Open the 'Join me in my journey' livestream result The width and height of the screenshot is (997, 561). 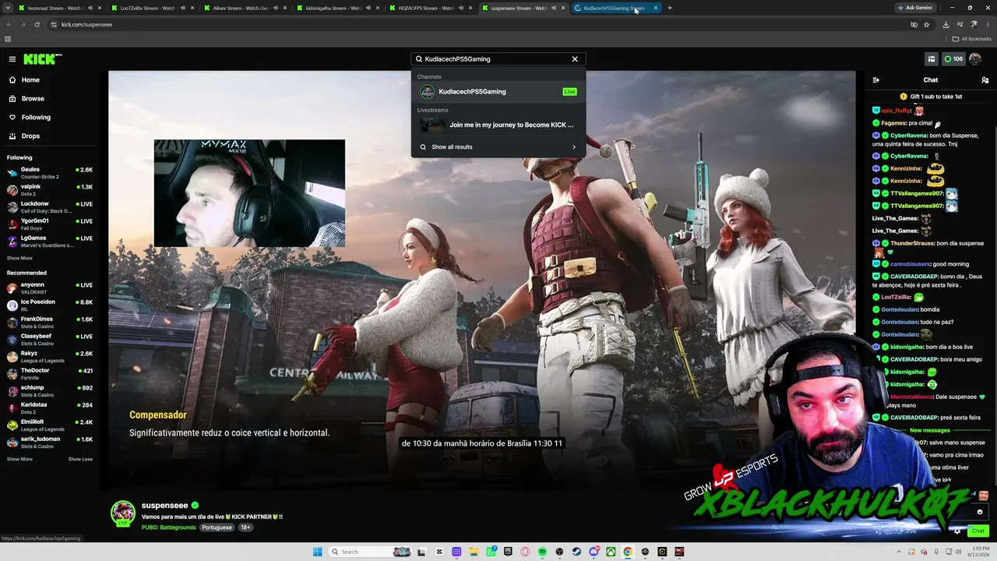point(498,125)
